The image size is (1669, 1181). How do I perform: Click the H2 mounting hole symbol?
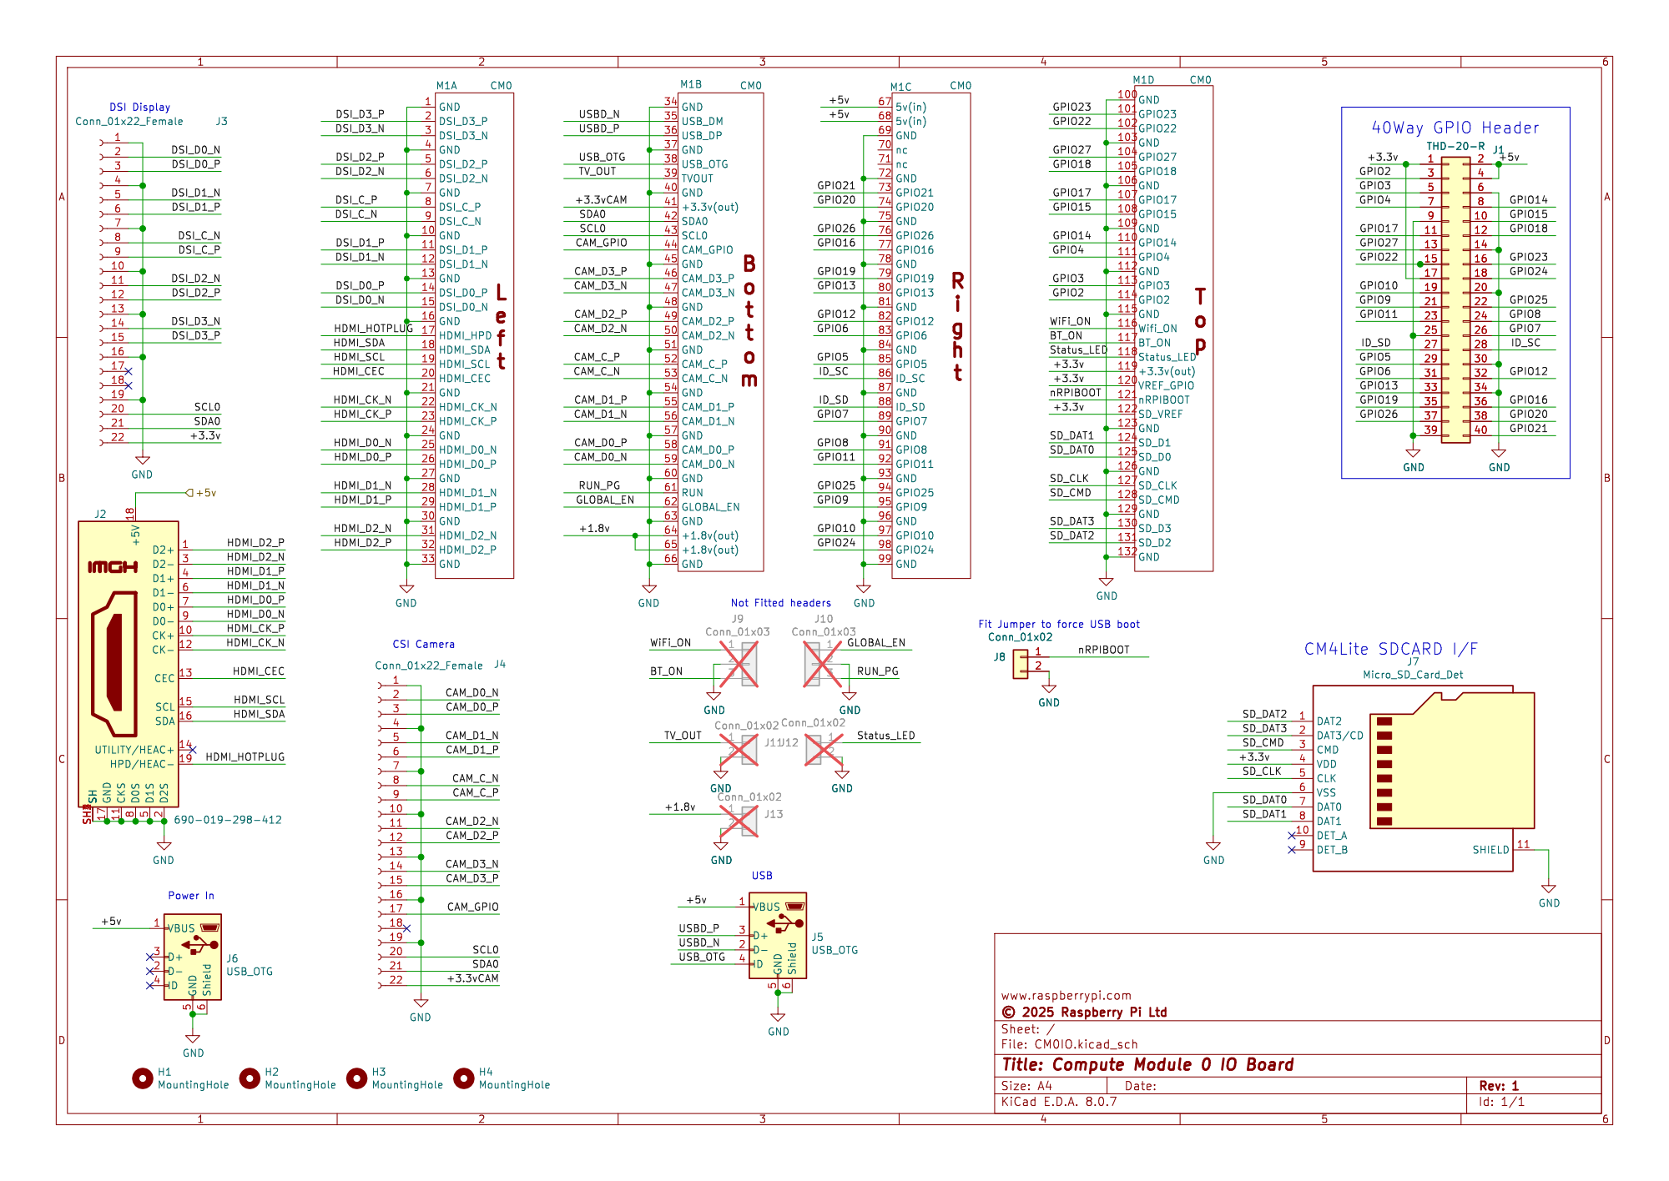click(x=250, y=1078)
